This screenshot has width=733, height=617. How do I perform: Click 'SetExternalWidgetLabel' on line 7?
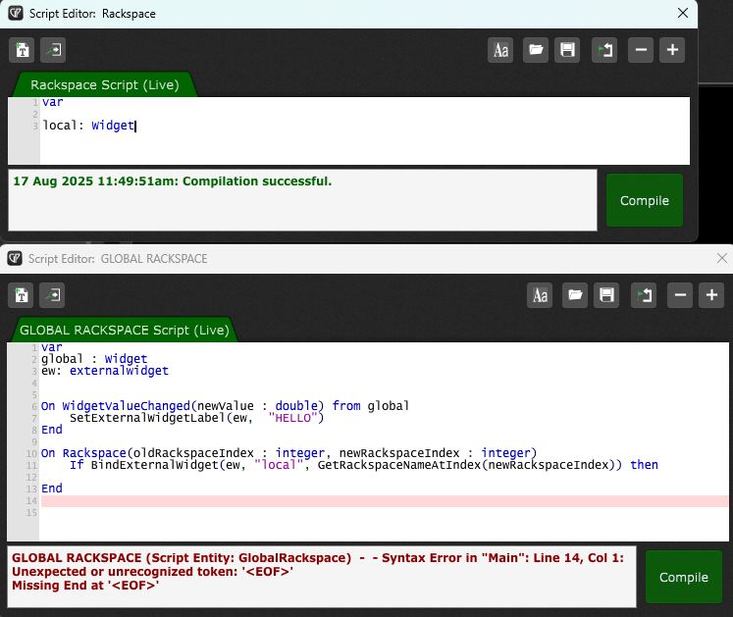(147, 418)
